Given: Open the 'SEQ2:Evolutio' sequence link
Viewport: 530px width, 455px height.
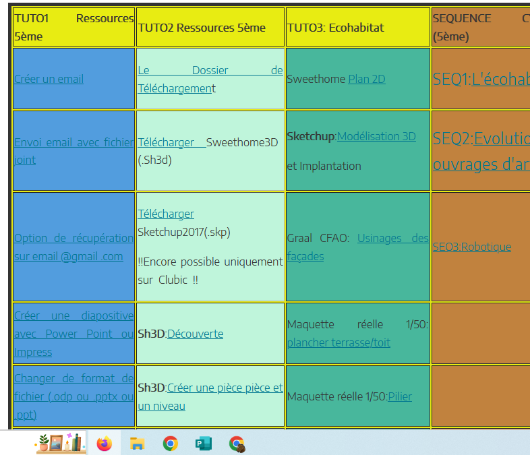Looking at the screenshot, I should pyautogui.click(x=481, y=151).
